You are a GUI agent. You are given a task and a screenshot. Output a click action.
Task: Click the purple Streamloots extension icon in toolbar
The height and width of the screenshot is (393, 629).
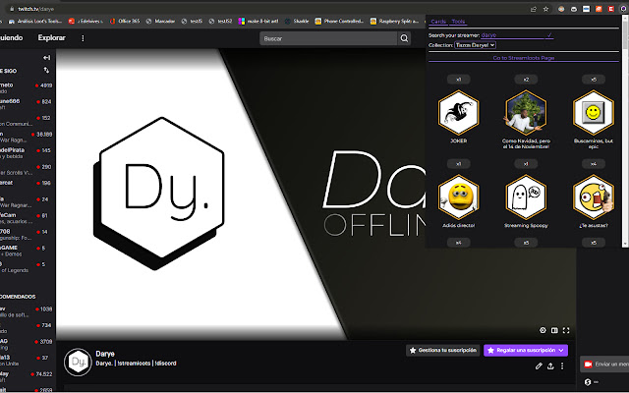tap(623, 9)
